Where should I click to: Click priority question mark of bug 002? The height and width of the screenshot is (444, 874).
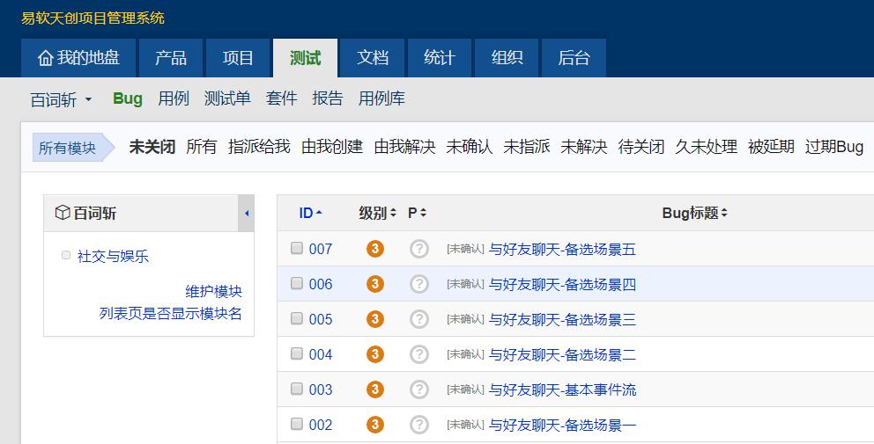pyautogui.click(x=419, y=424)
